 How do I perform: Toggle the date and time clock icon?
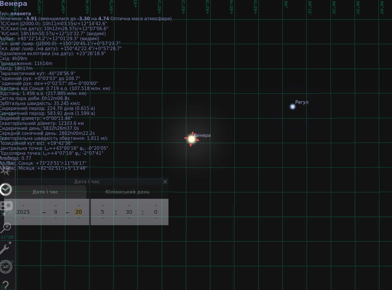[6, 189]
